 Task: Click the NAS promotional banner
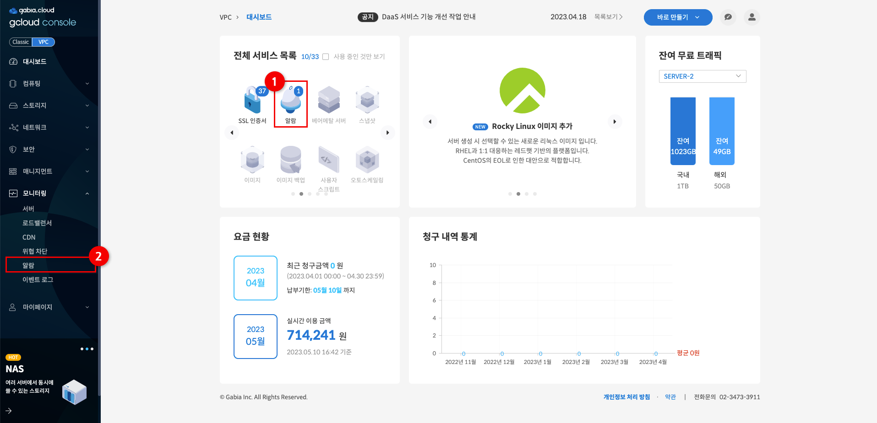tap(48, 380)
